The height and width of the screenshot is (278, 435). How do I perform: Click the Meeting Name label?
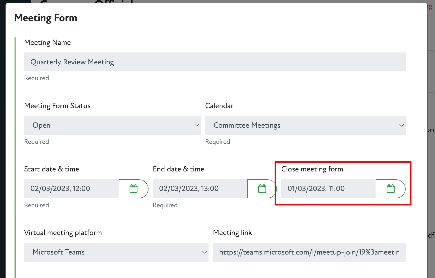pos(48,42)
